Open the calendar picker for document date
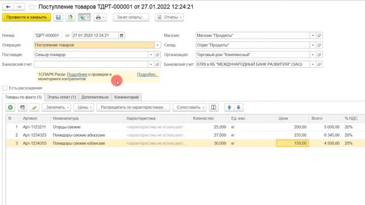Viewport: 365px width, 205px height. pos(121,35)
